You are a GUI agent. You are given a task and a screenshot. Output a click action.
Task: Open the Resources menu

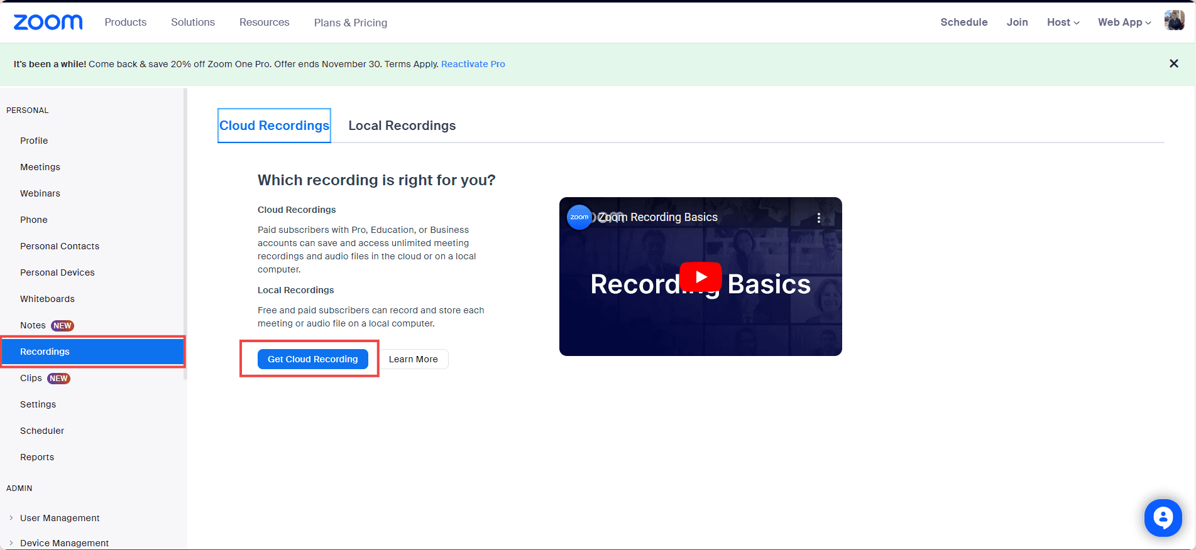tap(265, 22)
